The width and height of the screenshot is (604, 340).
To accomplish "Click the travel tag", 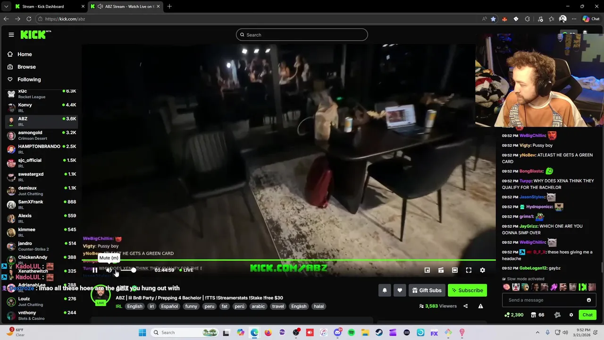I will 278,306.
